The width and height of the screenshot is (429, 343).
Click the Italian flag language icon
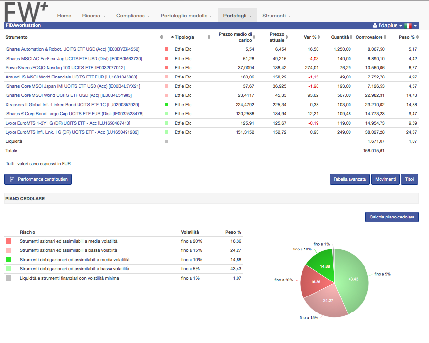408,26
